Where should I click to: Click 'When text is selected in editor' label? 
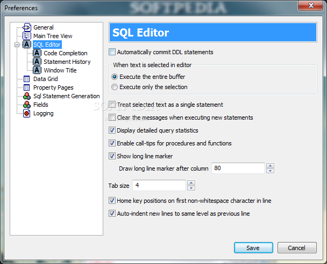(x=152, y=65)
